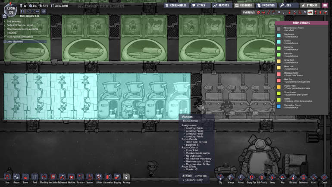The image size is (332, 187).
Task: Open the Rocketry build category
Action: coord(126,177)
